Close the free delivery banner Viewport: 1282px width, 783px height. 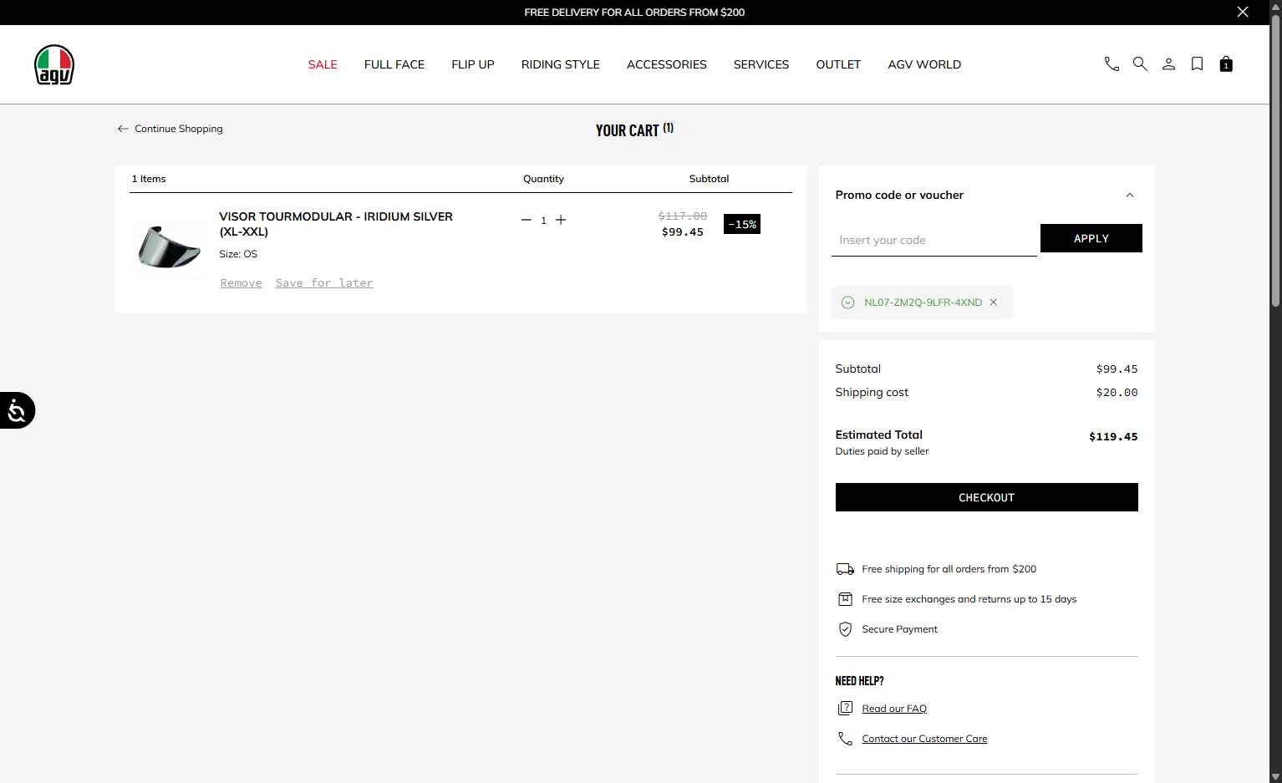pyautogui.click(x=1243, y=12)
